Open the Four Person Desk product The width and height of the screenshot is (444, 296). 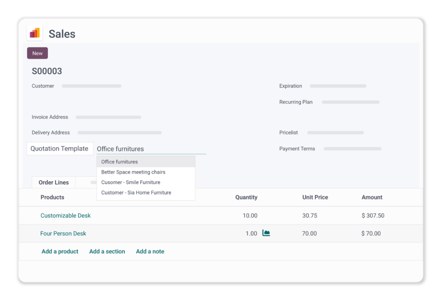click(x=63, y=233)
